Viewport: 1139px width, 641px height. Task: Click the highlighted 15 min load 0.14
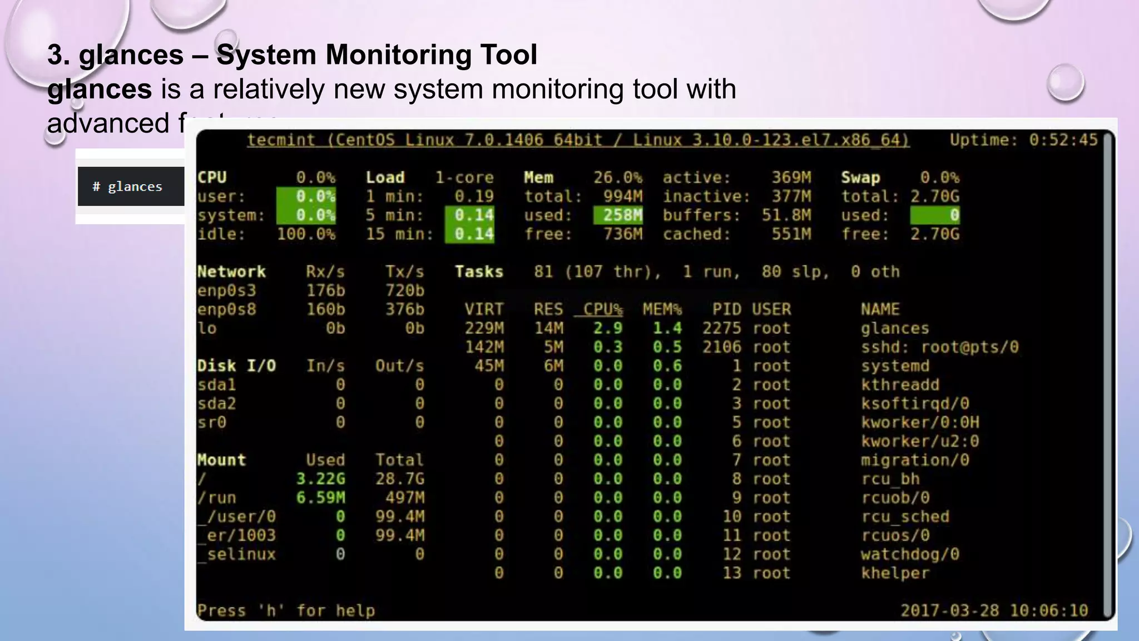[469, 234]
